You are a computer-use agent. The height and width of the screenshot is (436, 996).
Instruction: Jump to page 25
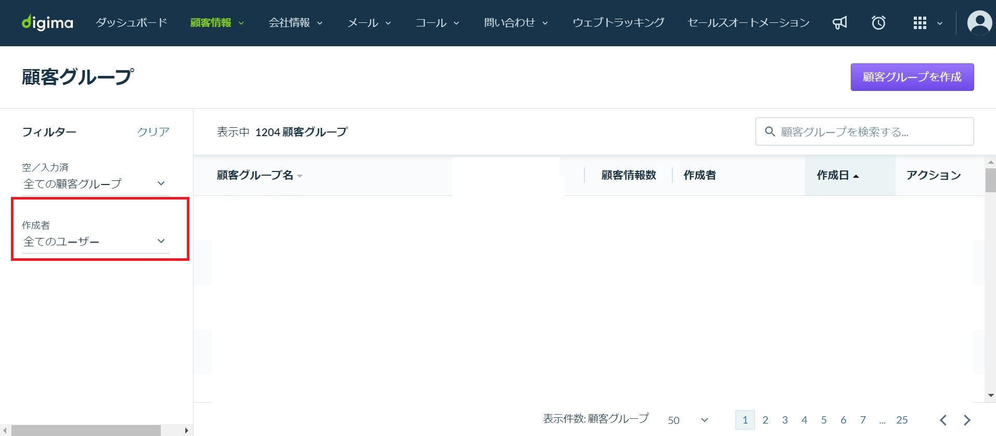point(902,420)
